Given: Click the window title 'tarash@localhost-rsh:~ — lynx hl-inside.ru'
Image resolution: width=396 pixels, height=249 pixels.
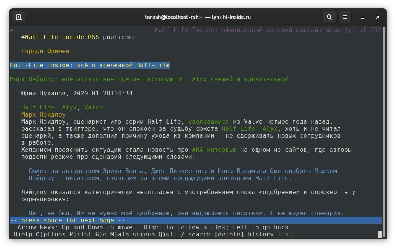Looking at the screenshot, I should tap(198, 17).
